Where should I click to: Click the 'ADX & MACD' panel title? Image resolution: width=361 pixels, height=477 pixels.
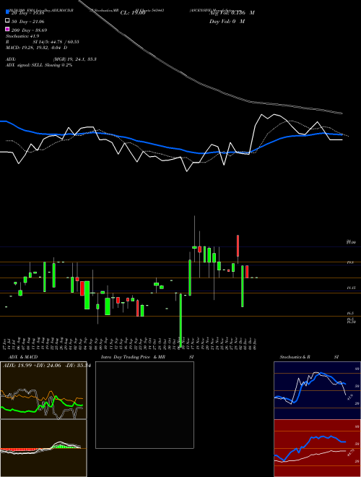[23, 357]
